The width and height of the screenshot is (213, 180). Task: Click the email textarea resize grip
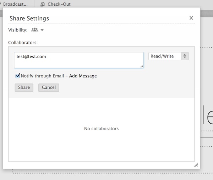click(x=141, y=66)
